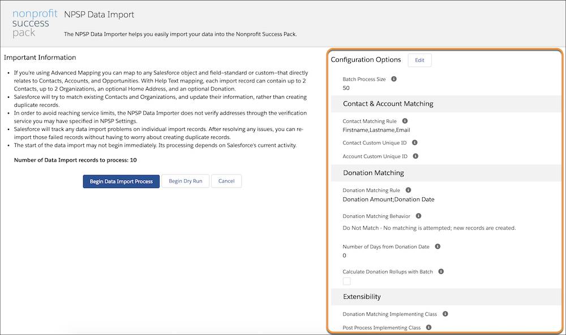Click the bullet about tracking data import problems
This screenshot has height=335, width=566.
tap(159, 133)
